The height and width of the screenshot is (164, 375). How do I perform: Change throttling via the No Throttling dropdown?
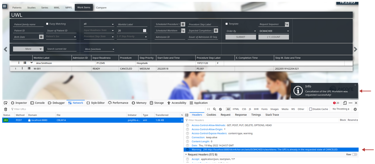click(x=340, y=109)
